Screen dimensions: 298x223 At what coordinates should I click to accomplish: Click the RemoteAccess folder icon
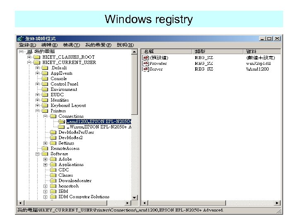point(45,148)
